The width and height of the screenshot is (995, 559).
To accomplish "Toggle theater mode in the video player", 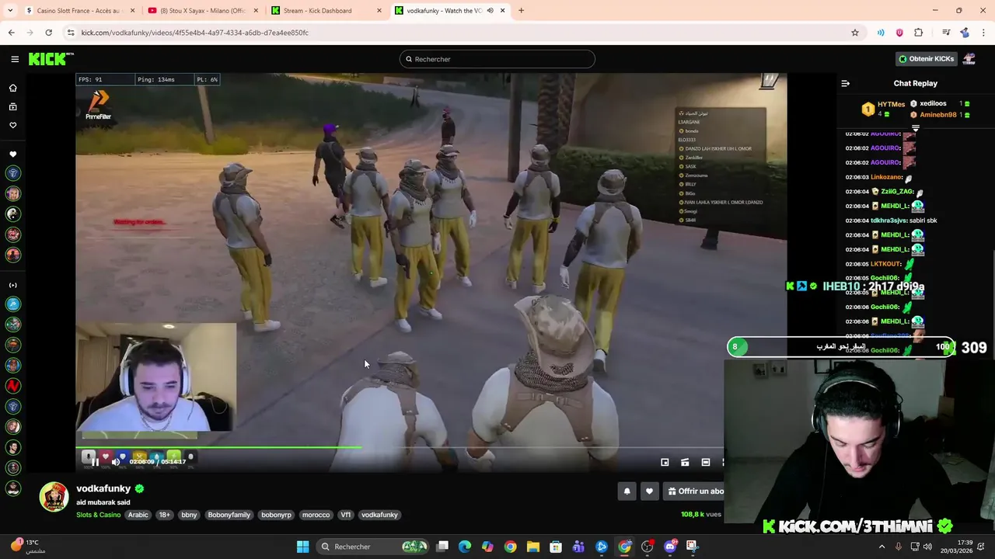I will click(x=706, y=463).
